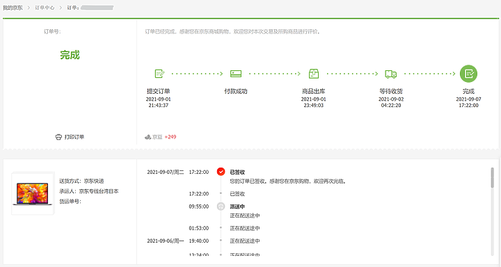
Task: Click the 提交订单 step icon
Action: 159,74
